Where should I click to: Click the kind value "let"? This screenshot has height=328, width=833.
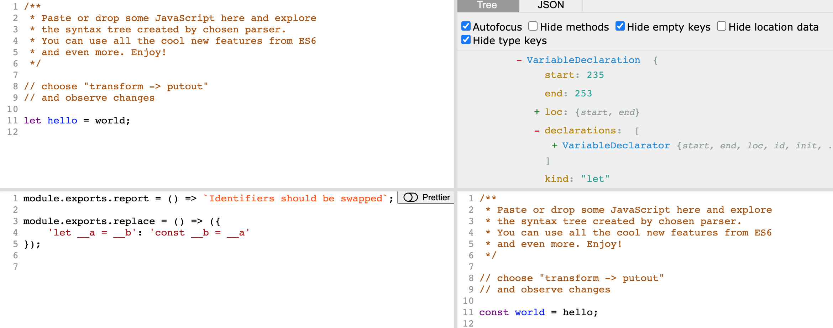point(595,179)
